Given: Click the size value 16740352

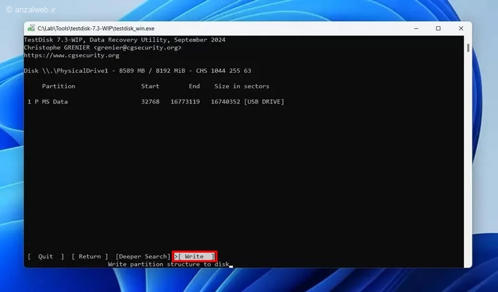Looking at the screenshot, I should click(225, 101).
